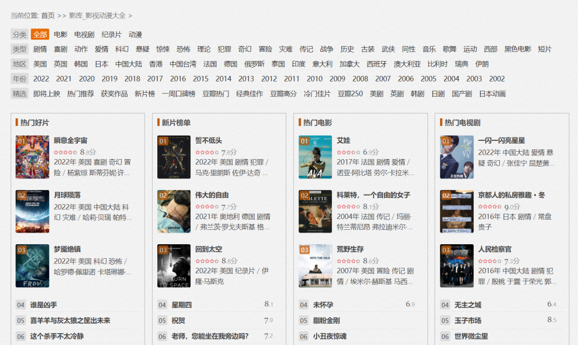Open the 暂不低头 poster image

pos(174,157)
